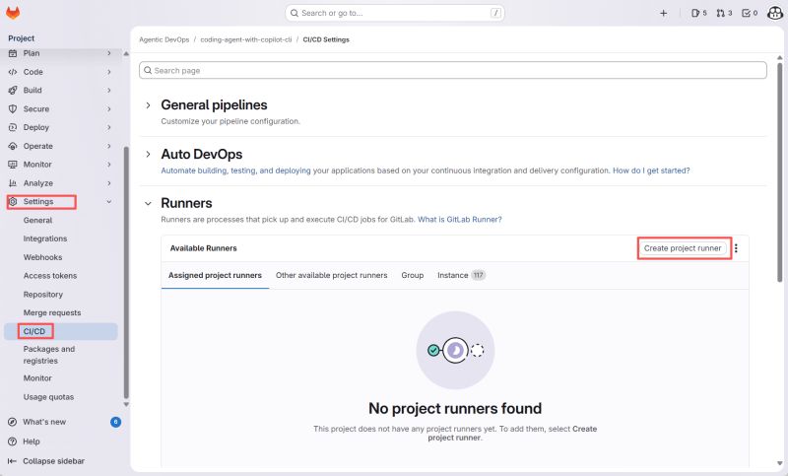Click the sidebar vertical scrollbar
788x476 pixels.
click(x=126, y=272)
